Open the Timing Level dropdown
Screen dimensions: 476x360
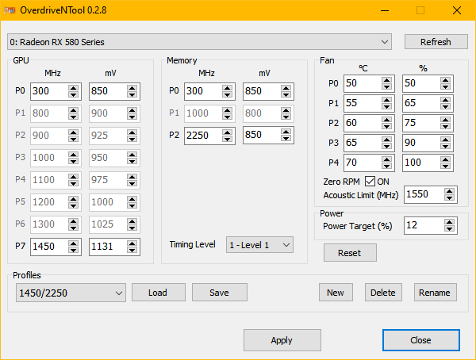click(x=259, y=245)
